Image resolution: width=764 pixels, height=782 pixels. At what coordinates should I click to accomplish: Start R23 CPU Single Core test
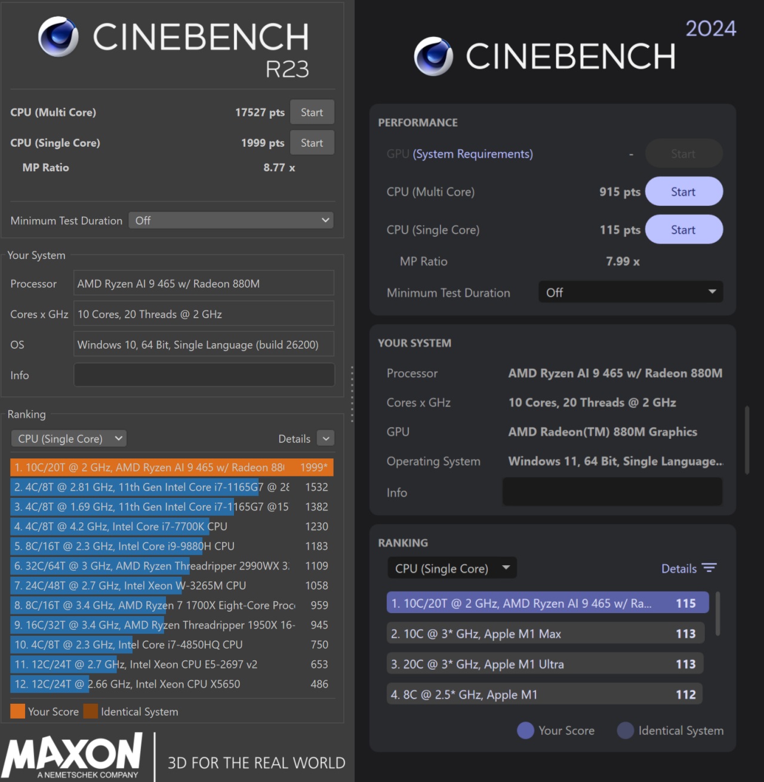312,143
